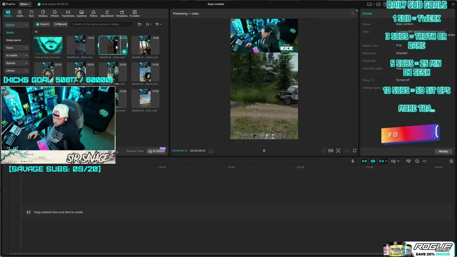The height and width of the screenshot is (257, 457).
Task: Zoom in the timeline
Action: [451, 161]
